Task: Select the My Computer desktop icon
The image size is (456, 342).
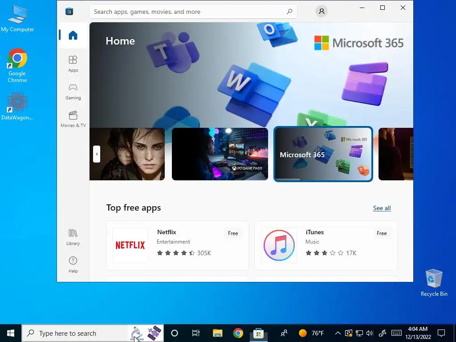Action: (x=17, y=18)
